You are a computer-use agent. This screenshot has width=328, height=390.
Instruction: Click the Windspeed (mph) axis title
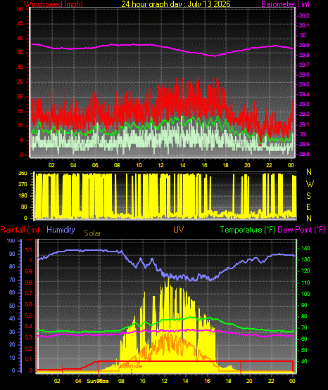(x=53, y=4)
